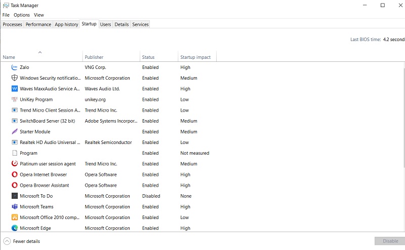Select Microsoft Edge row name
The image size is (405, 250).
[x=35, y=228]
